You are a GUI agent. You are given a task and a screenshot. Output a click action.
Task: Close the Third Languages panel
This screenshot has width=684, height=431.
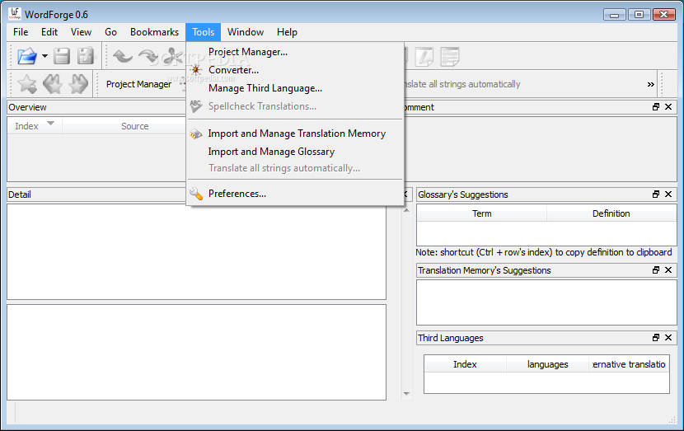pyautogui.click(x=668, y=338)
